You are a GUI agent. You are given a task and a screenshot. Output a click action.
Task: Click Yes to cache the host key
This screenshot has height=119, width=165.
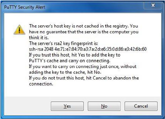click(67, 106)
